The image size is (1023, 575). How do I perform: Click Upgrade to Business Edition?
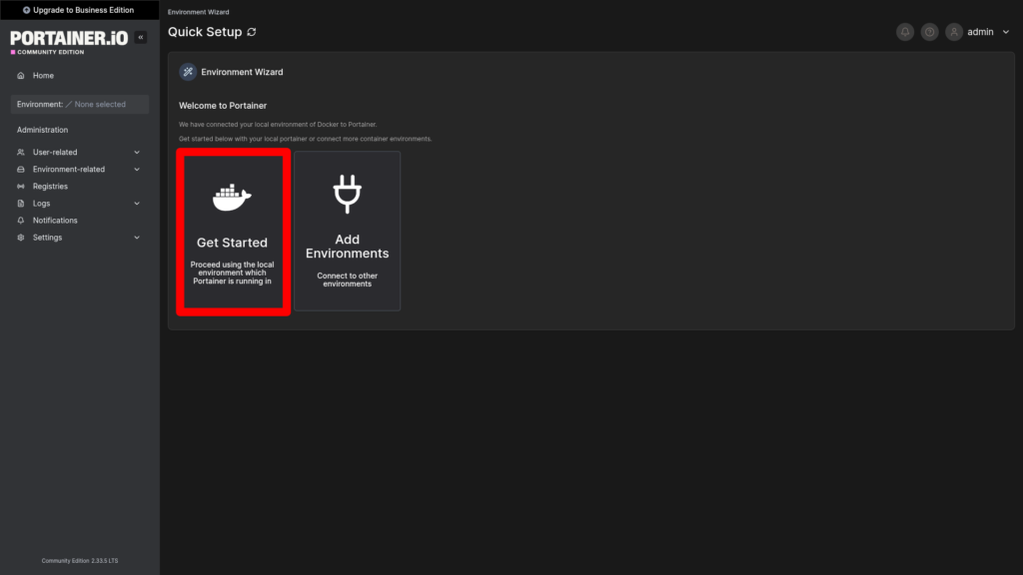[79, 10]
